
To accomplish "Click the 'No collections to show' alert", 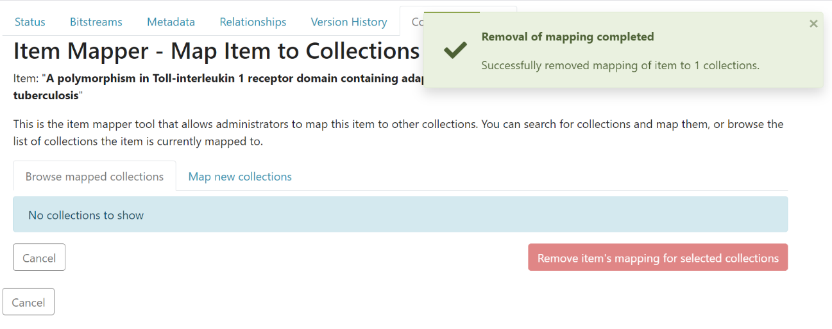I will [400, 215].
